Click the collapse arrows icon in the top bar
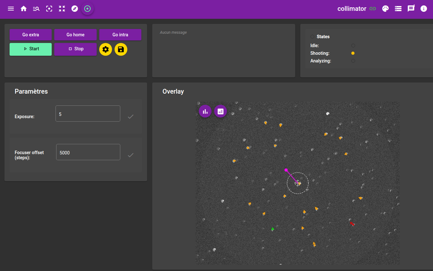433x271 pixels. click(62, 9)
